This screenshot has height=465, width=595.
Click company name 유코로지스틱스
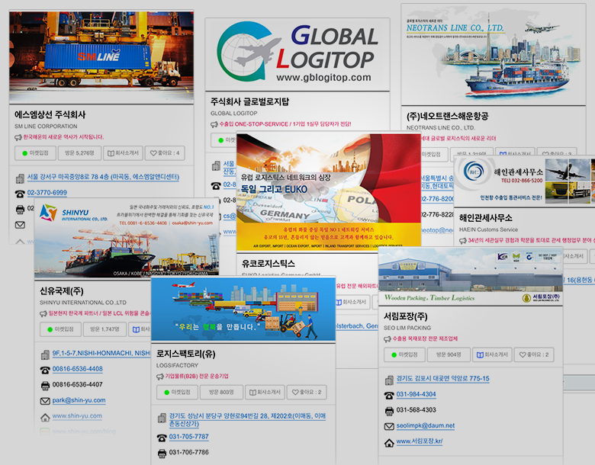pyautogui.click(x=269, y=264)
